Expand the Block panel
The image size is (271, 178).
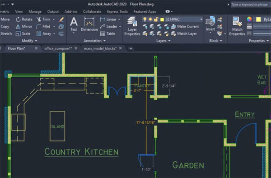click(216, 41)
